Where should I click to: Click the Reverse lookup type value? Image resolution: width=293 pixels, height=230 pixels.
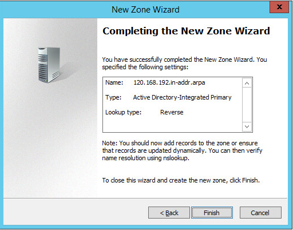[172, 112]
